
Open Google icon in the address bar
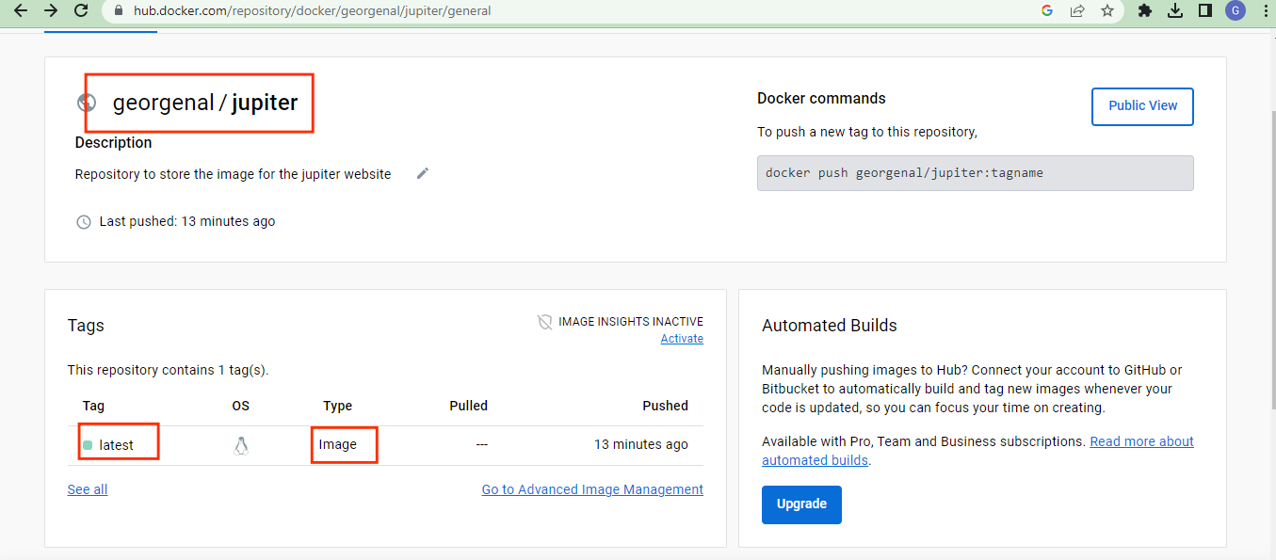pos(1047,11)
